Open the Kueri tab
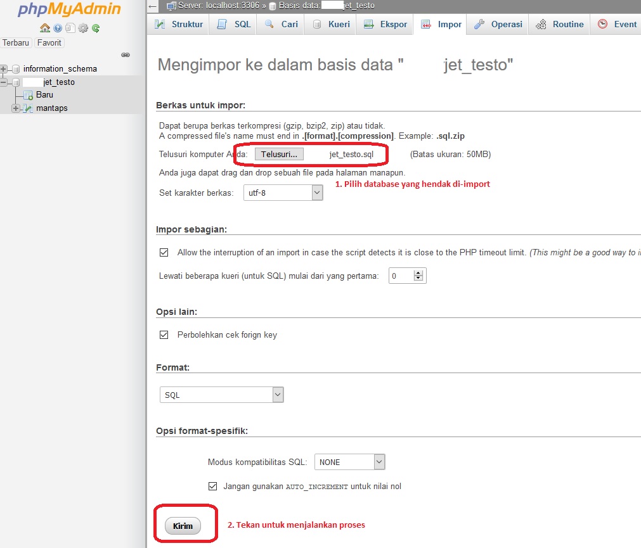This screenshot has height=548, width=641. [x=330, y=24]
